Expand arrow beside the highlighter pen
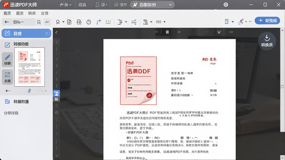 (246, 22)
